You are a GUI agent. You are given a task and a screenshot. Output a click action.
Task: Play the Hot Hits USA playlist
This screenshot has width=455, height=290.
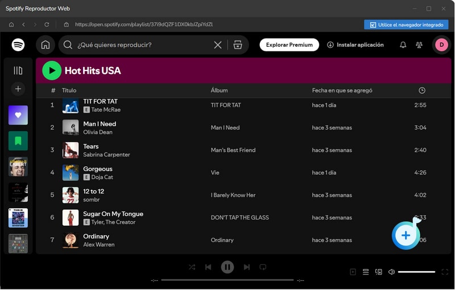tap(52, 71)
